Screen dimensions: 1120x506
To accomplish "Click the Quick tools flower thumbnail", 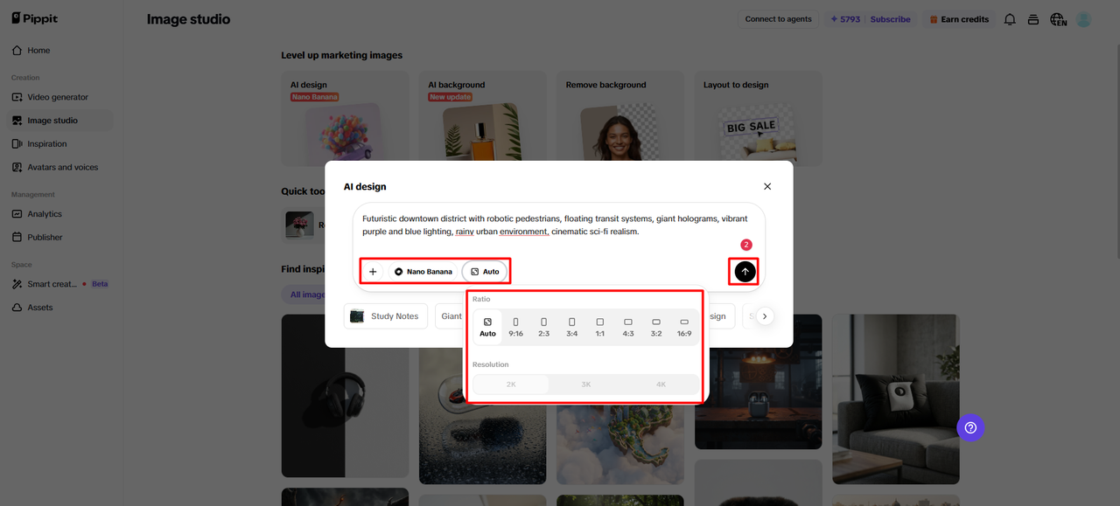I will pyautogui.click(x=299, y=225).
